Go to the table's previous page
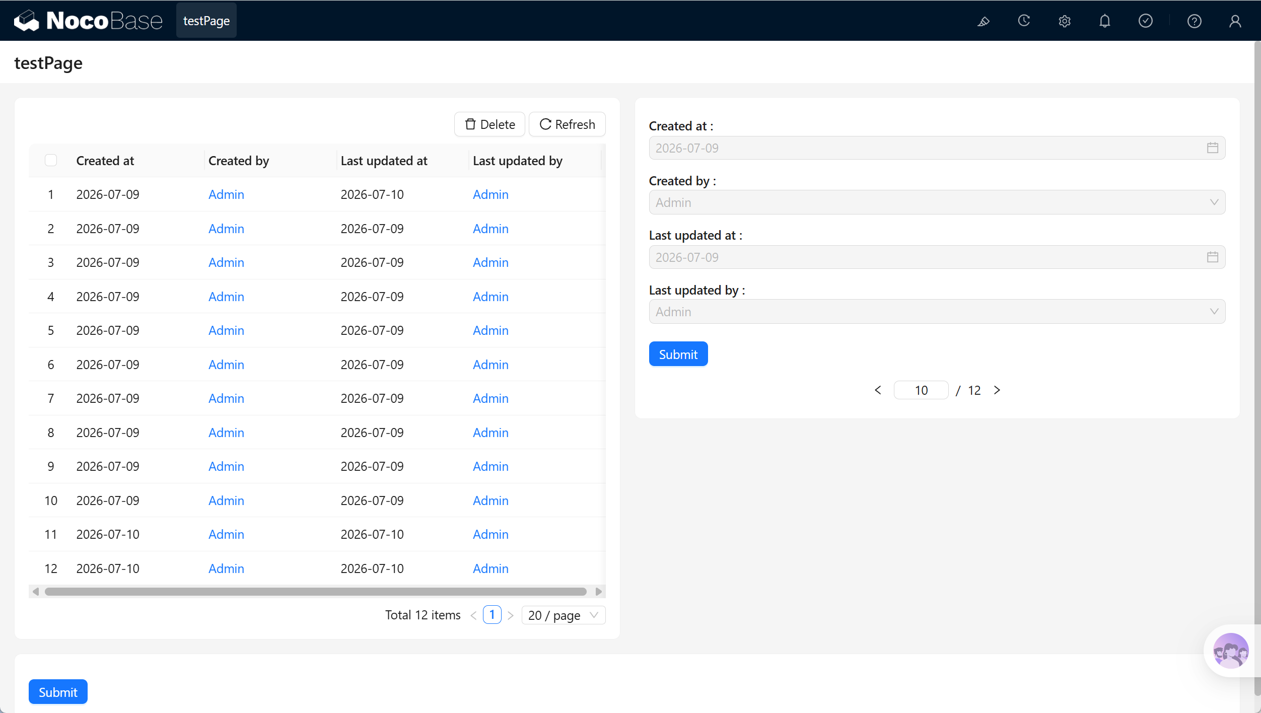The width and height of the screenshot is (1261, 713). click(x=473, y=615)
